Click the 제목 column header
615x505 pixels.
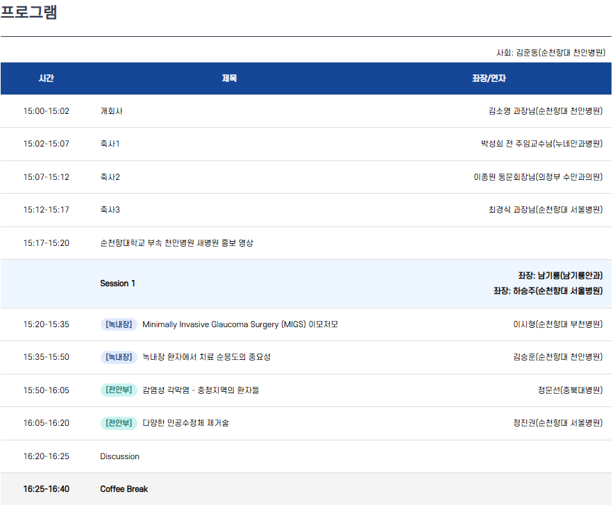[229, 78]
